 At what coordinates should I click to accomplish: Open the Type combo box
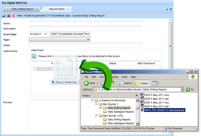[x=88, y=39]
